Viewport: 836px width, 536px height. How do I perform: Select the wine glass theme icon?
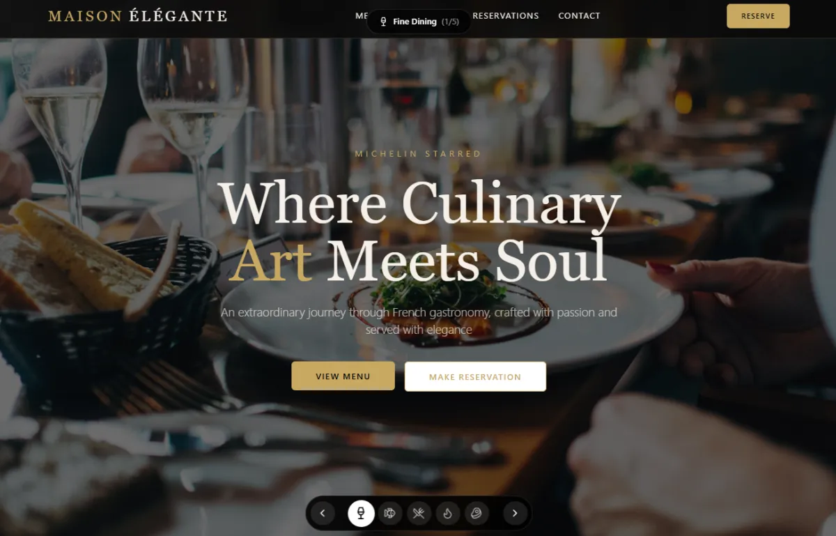(x=361, y=514)
